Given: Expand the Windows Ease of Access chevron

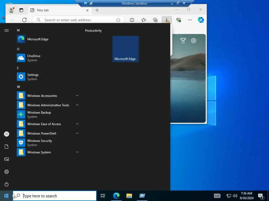Looking at the screenshot, I should 77,124.
